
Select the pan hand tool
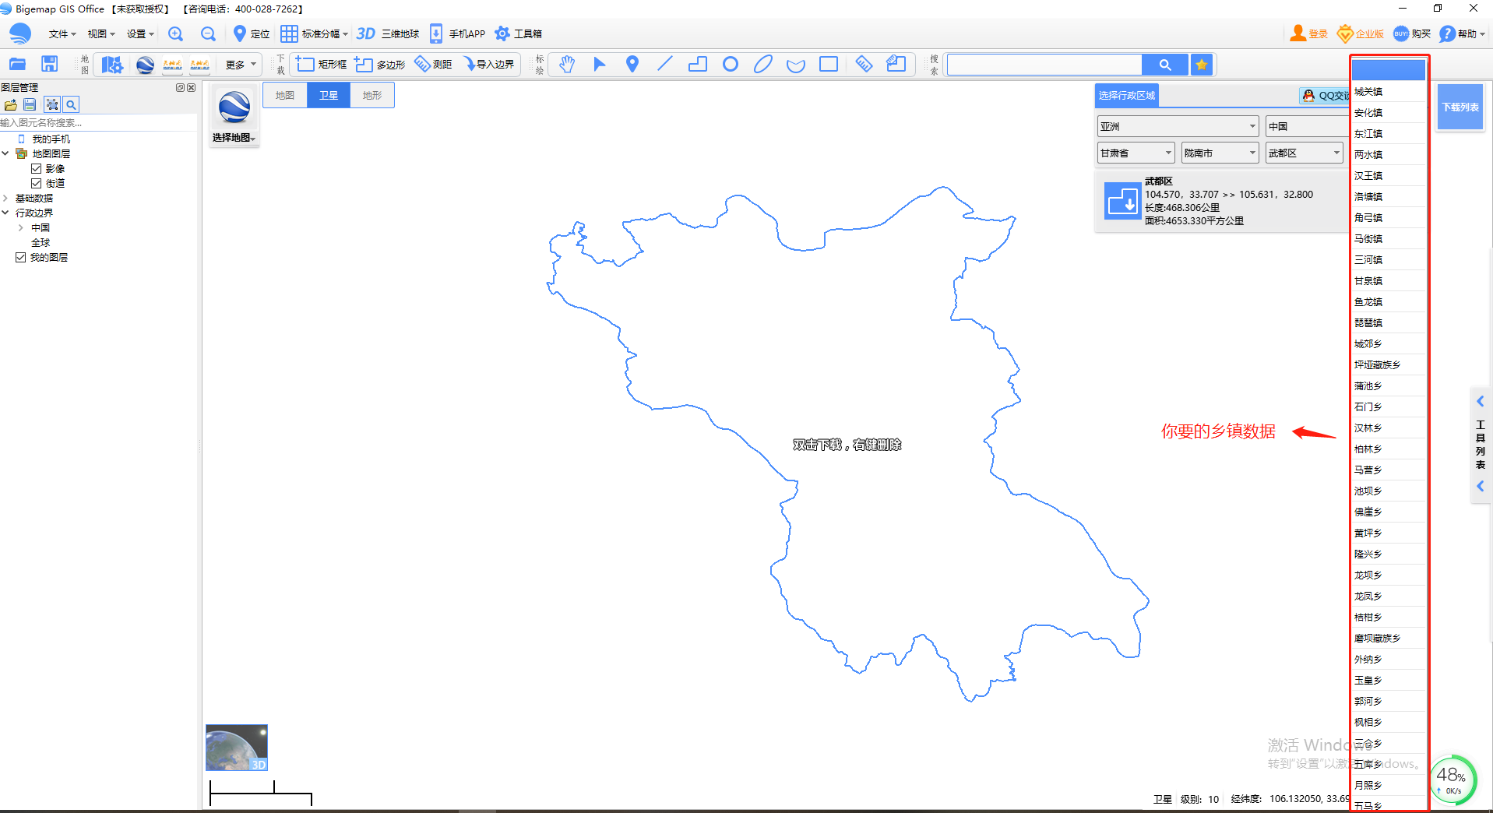(567, 65)
